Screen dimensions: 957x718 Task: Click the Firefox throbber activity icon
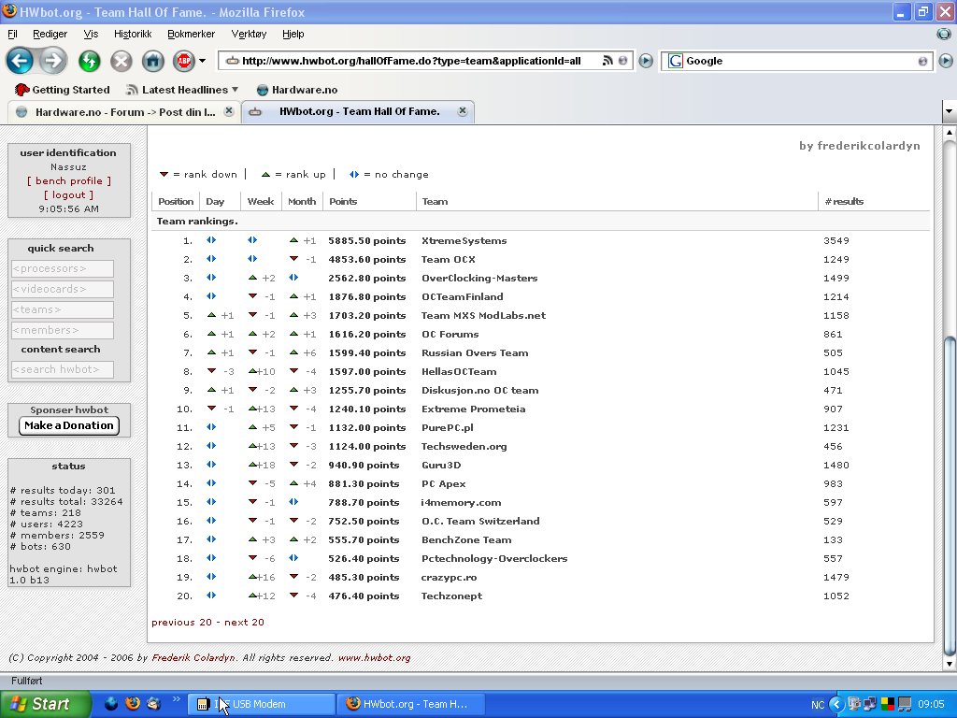944,34
